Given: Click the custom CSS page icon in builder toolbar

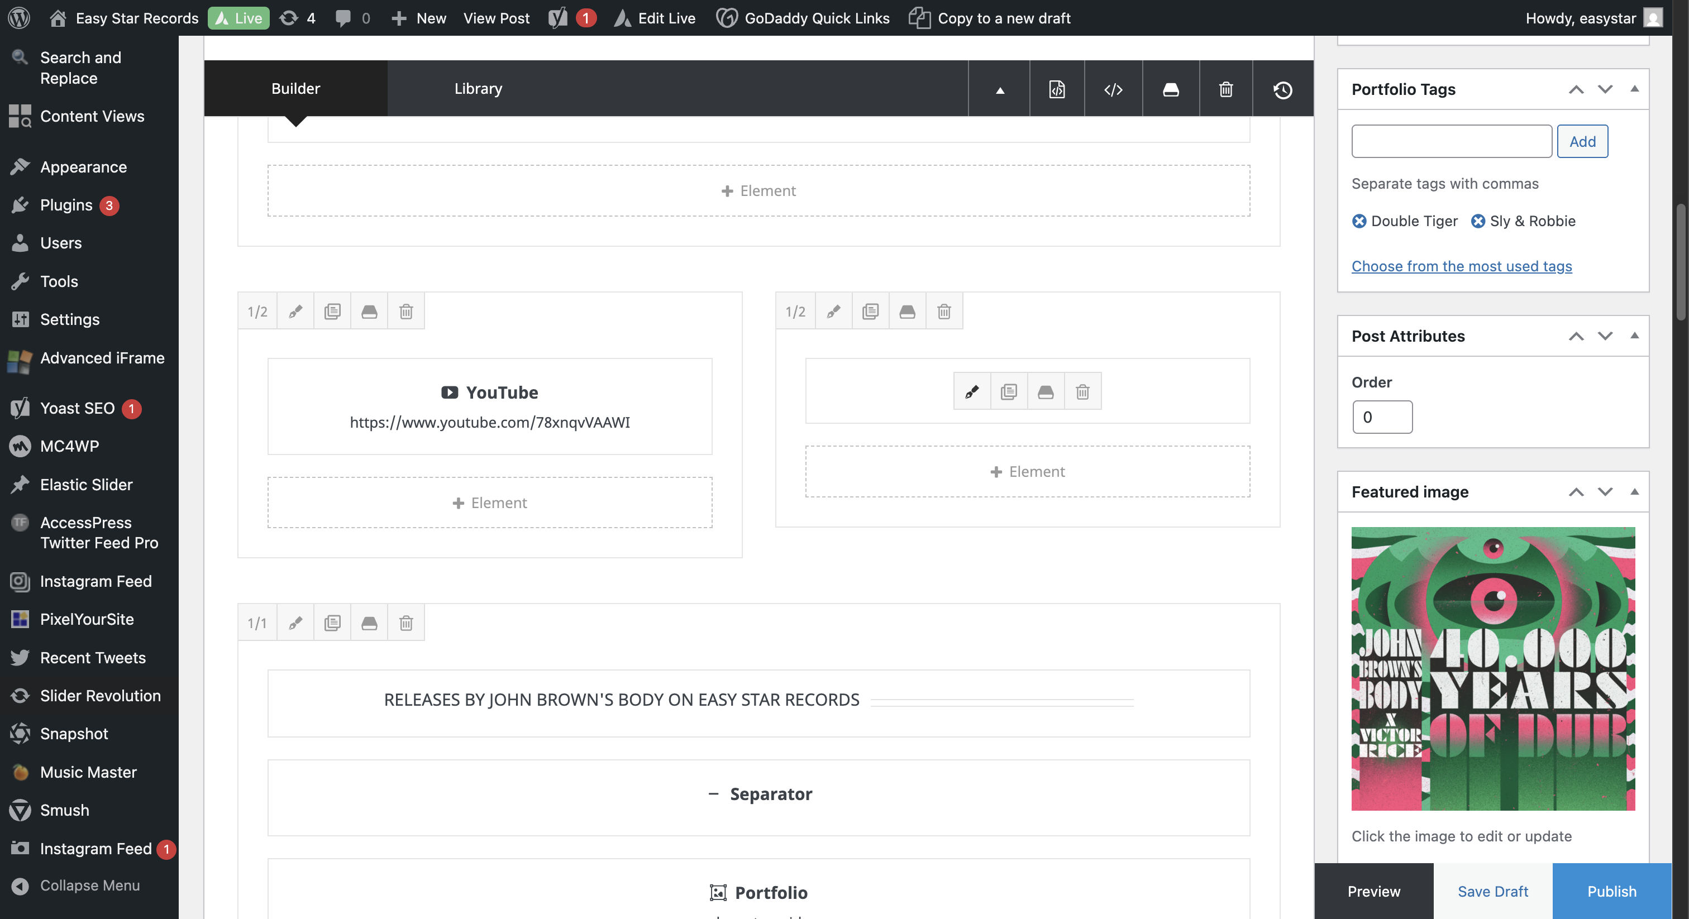Looking at the screenshot, I should [1056, 89].
